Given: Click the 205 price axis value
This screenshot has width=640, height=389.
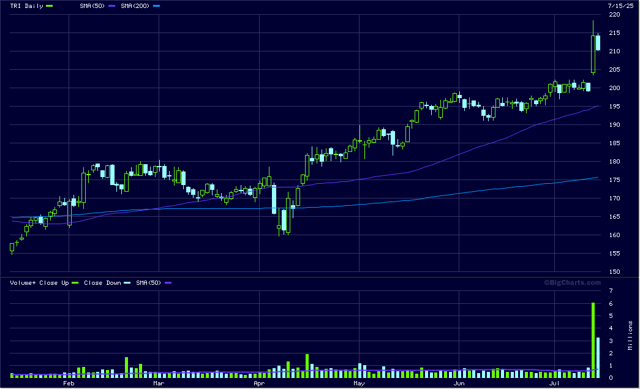Looking at the screenshot, I should click(x=614, y=70).
